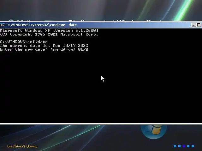Click the 'C:\WINDOWS\inf>date' prompt line
202x151 pixels.
[24, 42]
